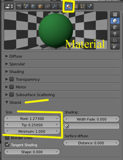Open the Scene properties tab
Screen dimensions: 123x160
(26, 6)
